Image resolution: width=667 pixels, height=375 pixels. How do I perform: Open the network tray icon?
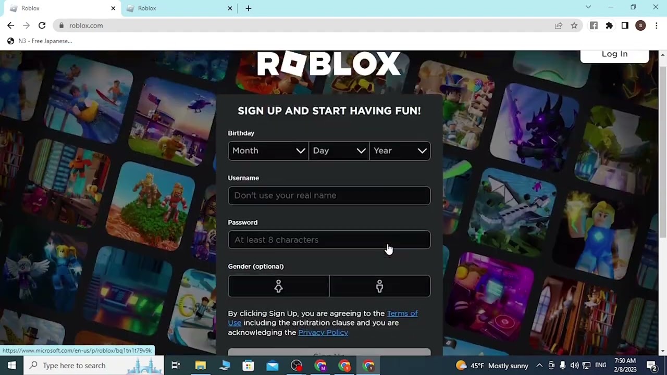[x=586, y=365]
